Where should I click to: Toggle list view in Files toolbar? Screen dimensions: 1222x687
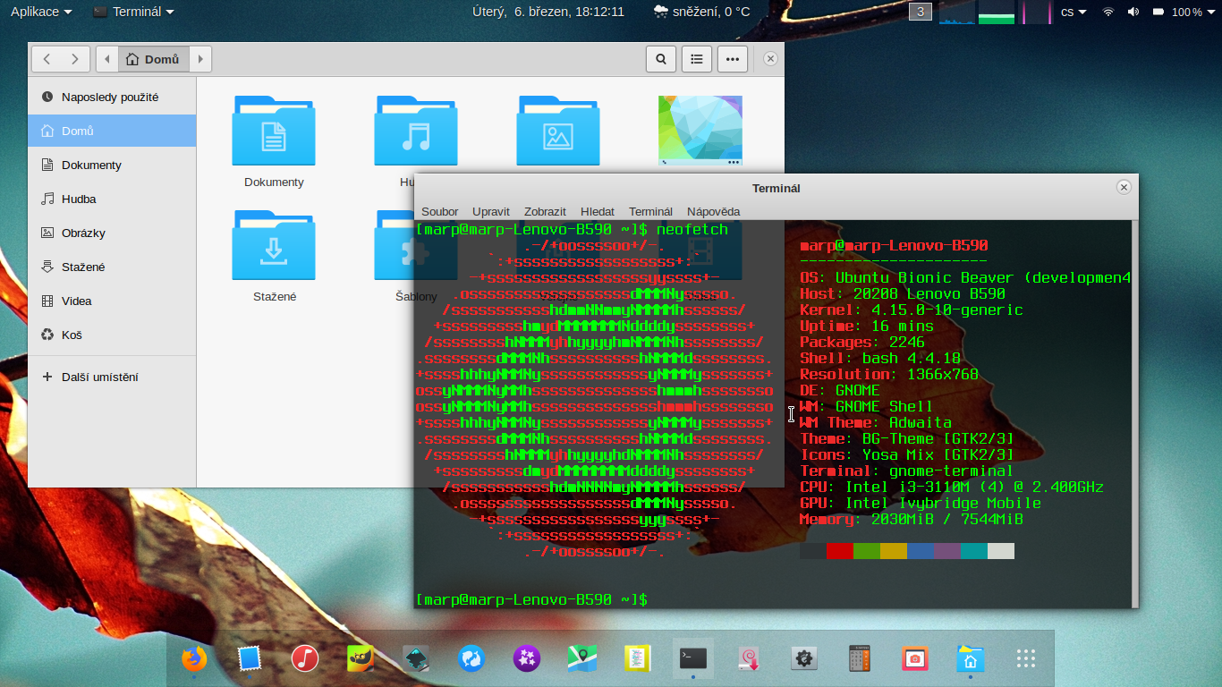[x=697, y=59]
